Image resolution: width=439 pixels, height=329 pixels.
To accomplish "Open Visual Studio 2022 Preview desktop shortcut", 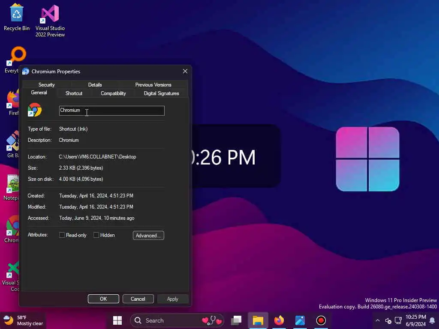I will tap(50, 21).
